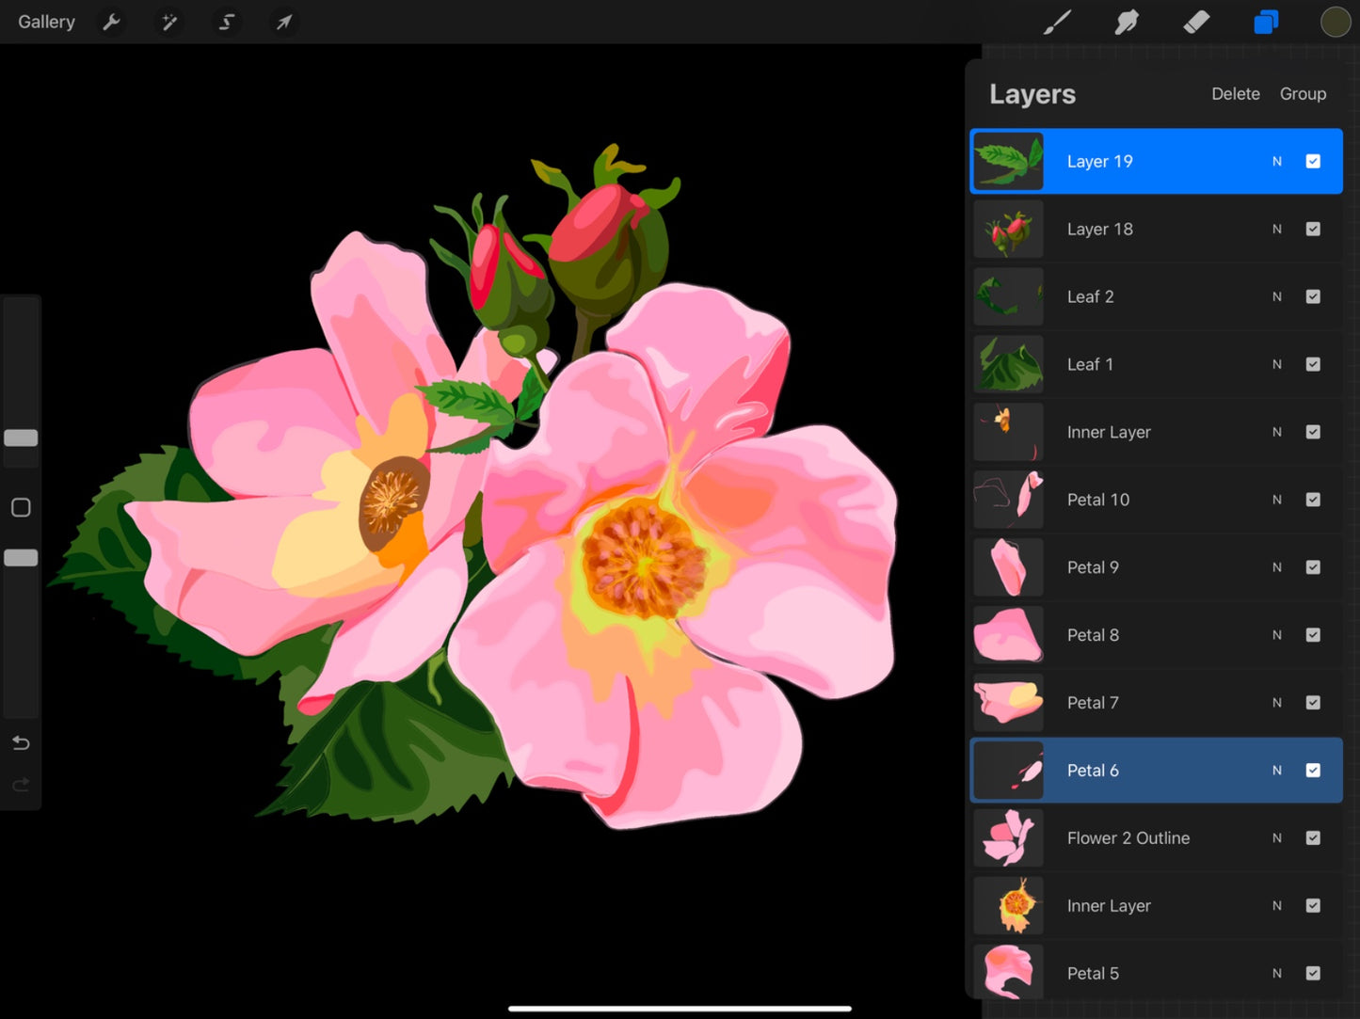Select the Smudge tool
Screen dimensions: 1360x1019
pos(1126,22)
